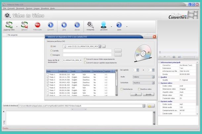Click the Aggiungi video toolbar icon
This screenshot has width=202, height=134.
click(x=9, y=25)
